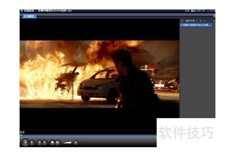This screenshot has width=235, height=157.
Task: Open the 播放列表 mode dropdown arrow
Action: pyautogui.click(x=197, y=21)
